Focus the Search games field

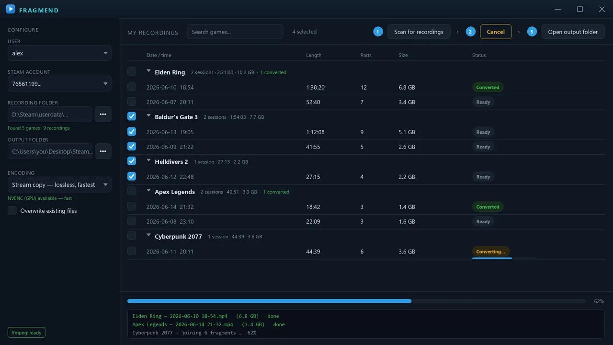(235, 32)
